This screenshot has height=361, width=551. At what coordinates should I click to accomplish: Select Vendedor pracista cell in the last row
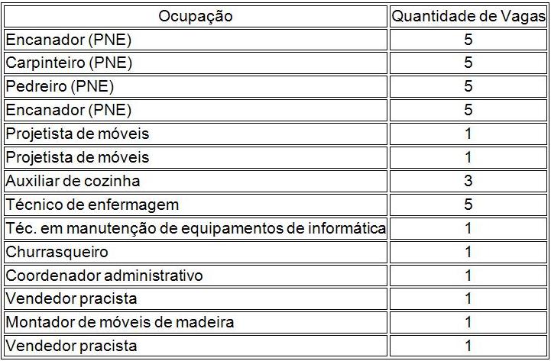(x=71, y=346)
